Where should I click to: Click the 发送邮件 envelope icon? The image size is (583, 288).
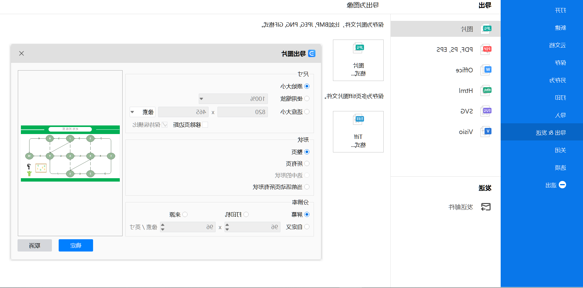pyautogui.click(x=486, y=207)
